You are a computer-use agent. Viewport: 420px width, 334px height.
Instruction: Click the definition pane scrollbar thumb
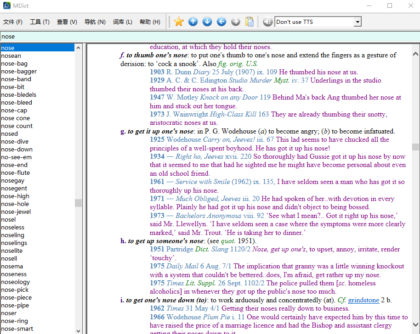pos(415,147)
